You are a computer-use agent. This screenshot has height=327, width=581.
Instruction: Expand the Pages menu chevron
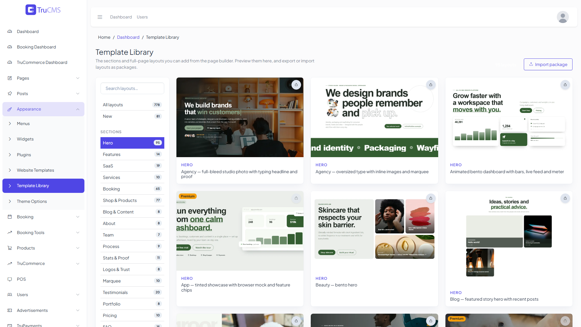tap(78, 78)
